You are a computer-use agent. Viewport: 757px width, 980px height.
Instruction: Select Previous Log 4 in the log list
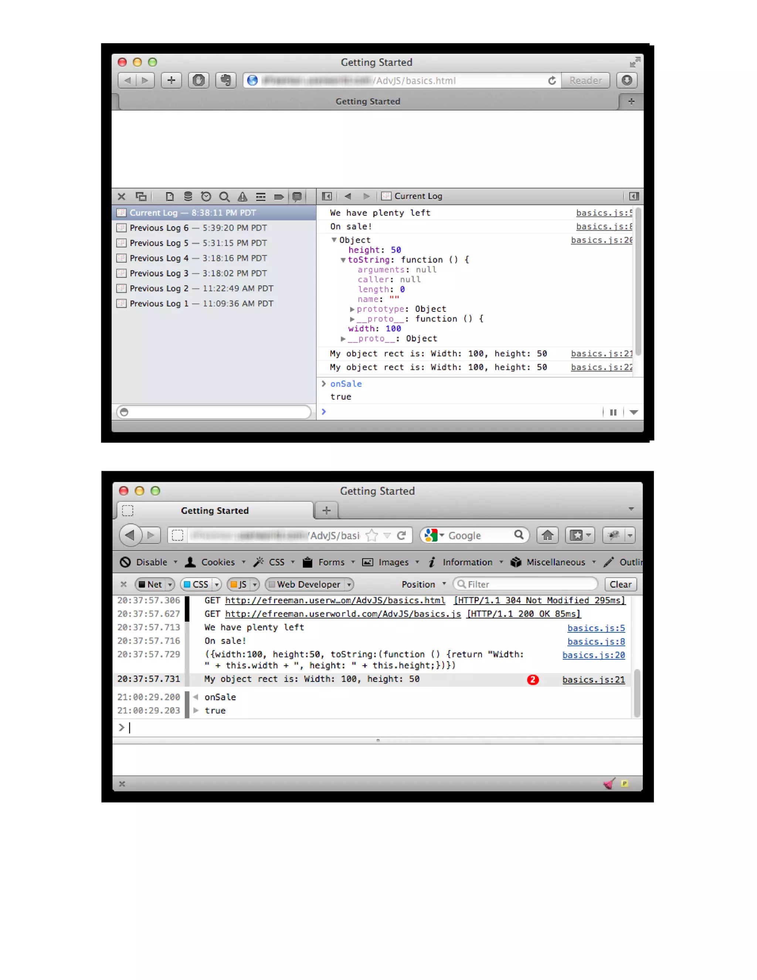click(x=198, y=258)
